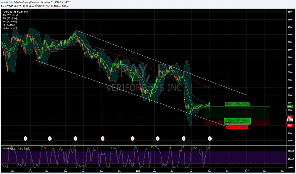The height and width of the screenshot is (174, 296).
Task: Open author profile artuncio7
Action: pos(5,2)
